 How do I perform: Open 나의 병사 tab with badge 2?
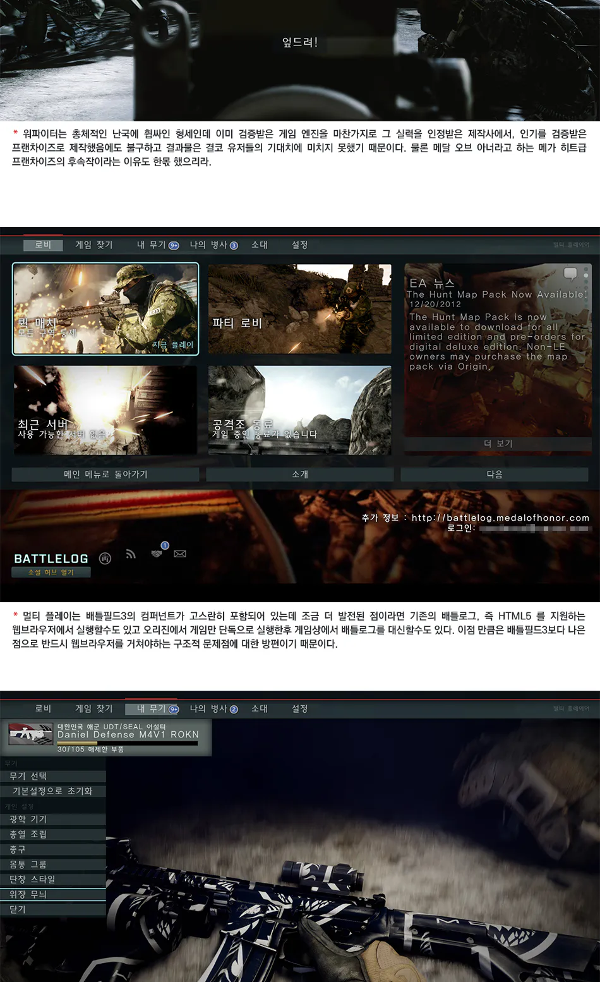tap(214, 708)
